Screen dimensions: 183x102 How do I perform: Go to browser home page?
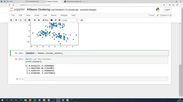pos(13,5)
